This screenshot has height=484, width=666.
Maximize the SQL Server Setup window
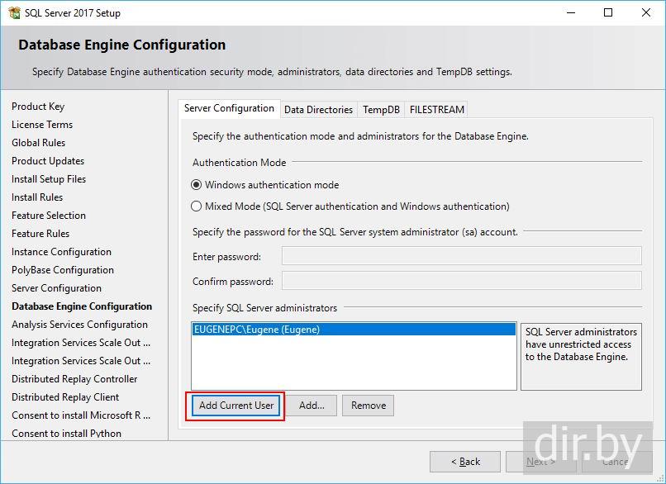point(608,12)
